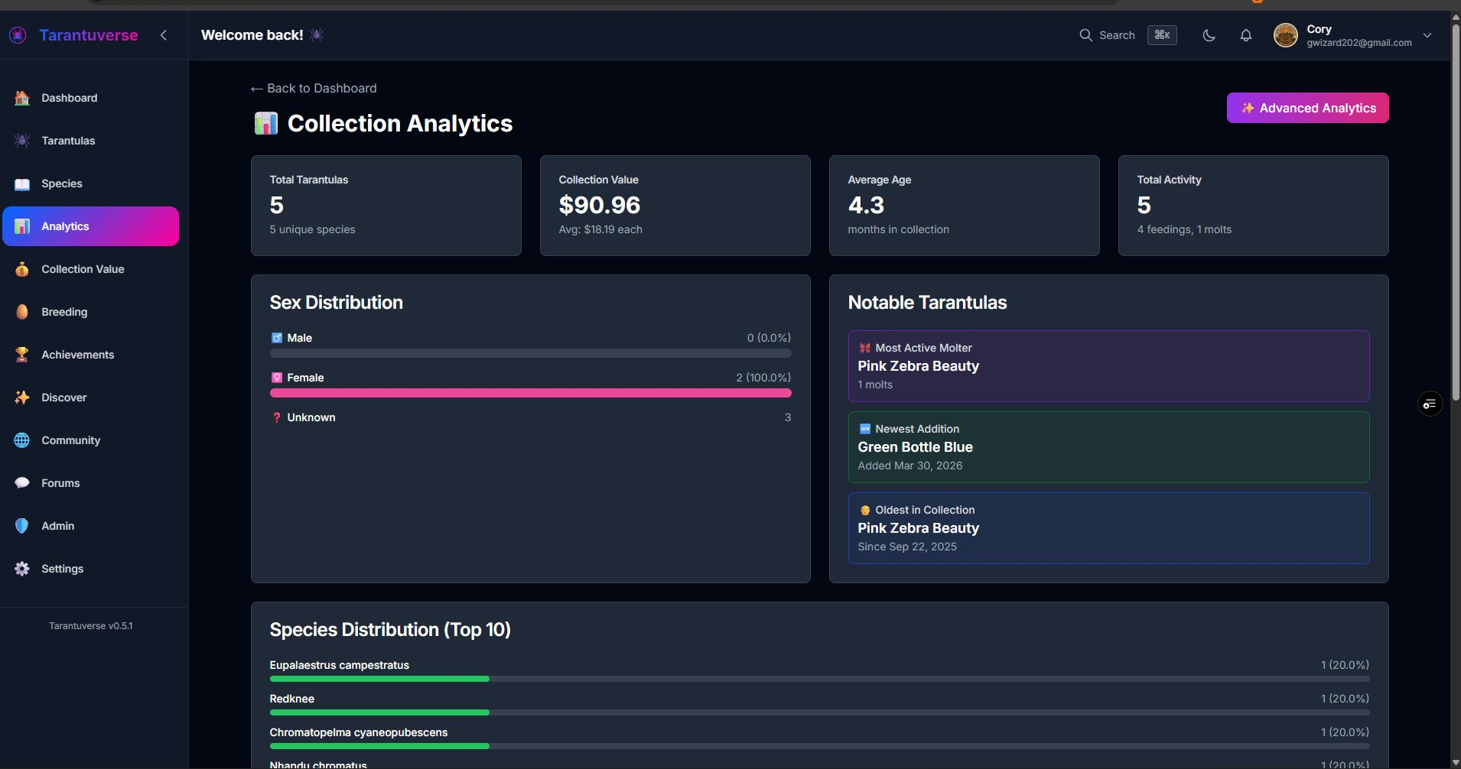Click Cory's profile avatar
The image size is (1461, 769).
pos(1286,35)
